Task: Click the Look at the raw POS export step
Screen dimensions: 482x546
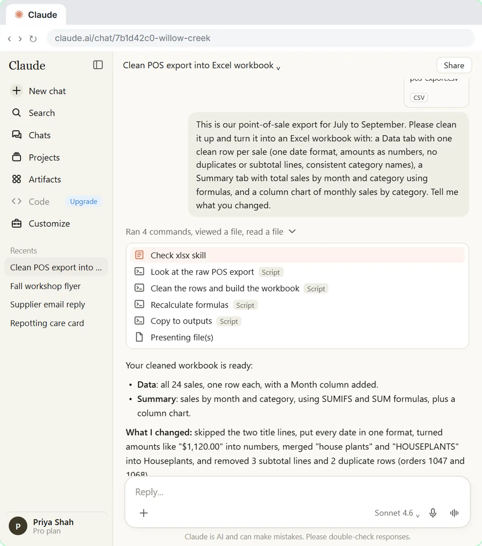Action: (x=202, y=272)
